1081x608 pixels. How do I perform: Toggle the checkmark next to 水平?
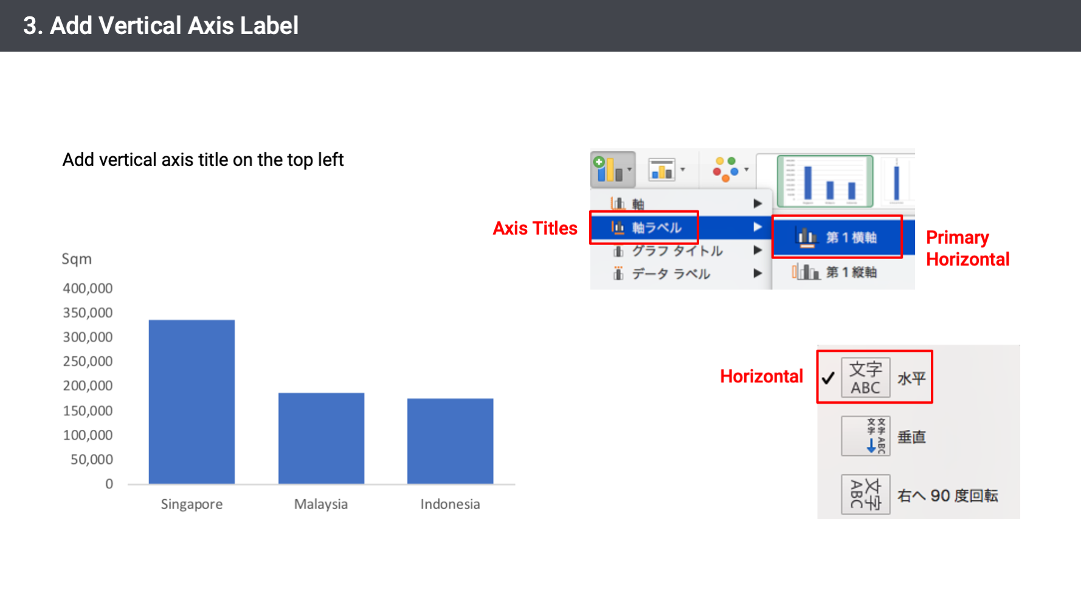[x=828, y=378]
